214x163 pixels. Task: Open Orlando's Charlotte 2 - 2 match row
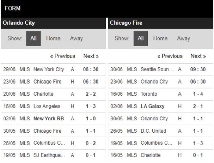(x=53, y=94)
